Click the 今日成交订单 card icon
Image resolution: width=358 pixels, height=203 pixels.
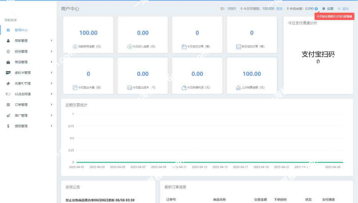pyautogui.click(x=184, y=46)
